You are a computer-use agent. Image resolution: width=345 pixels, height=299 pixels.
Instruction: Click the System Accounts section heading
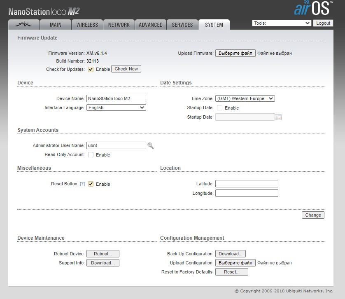click(x=38, y=130)
